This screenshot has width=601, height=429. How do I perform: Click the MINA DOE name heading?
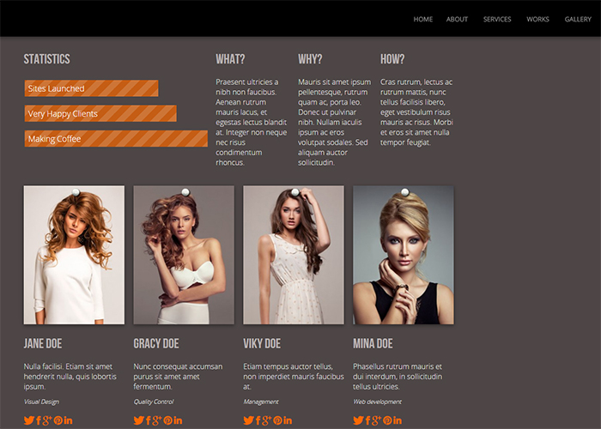(x=373, y=343)
